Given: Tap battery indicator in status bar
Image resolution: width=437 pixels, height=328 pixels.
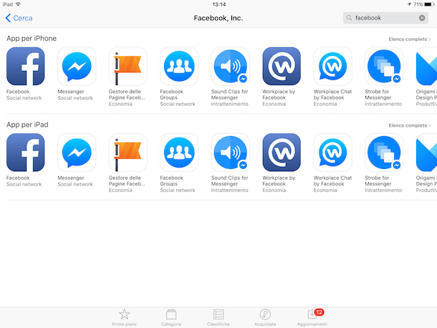Looking at the screenshot, I should (x=429, y=4).
